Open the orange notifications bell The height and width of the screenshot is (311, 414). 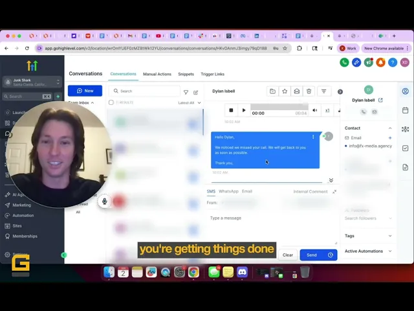[380, 63]
